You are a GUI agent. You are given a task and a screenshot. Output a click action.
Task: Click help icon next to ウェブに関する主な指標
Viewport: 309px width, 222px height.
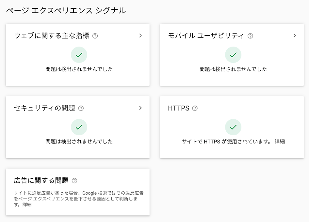coord(95,36)
